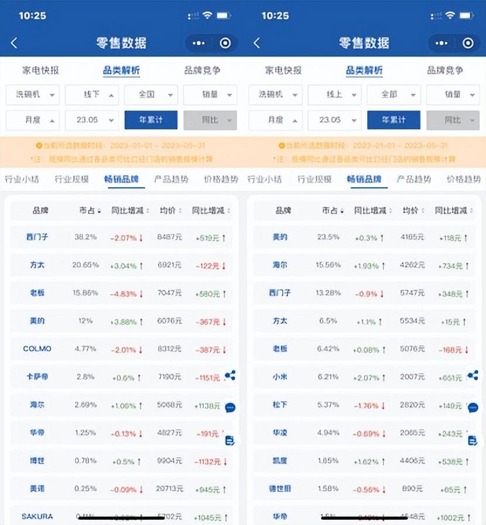
Task: Open right screen's three-dot more menu
Action: point(441,43)
